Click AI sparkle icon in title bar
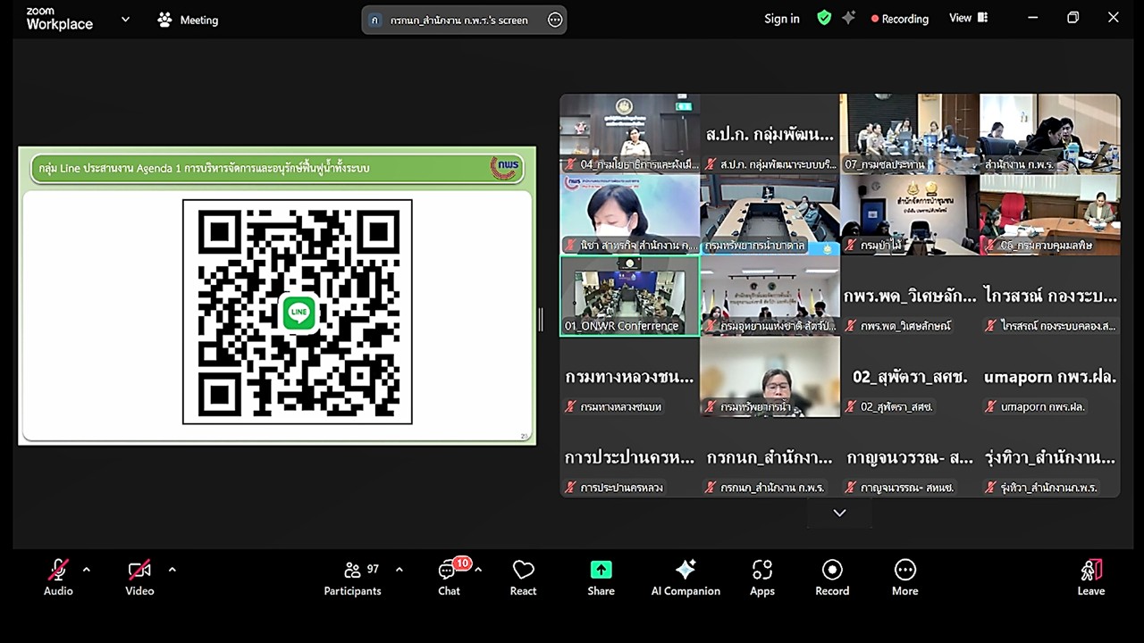The width and height of the screenshot is (1144, 643). (848, 18)
